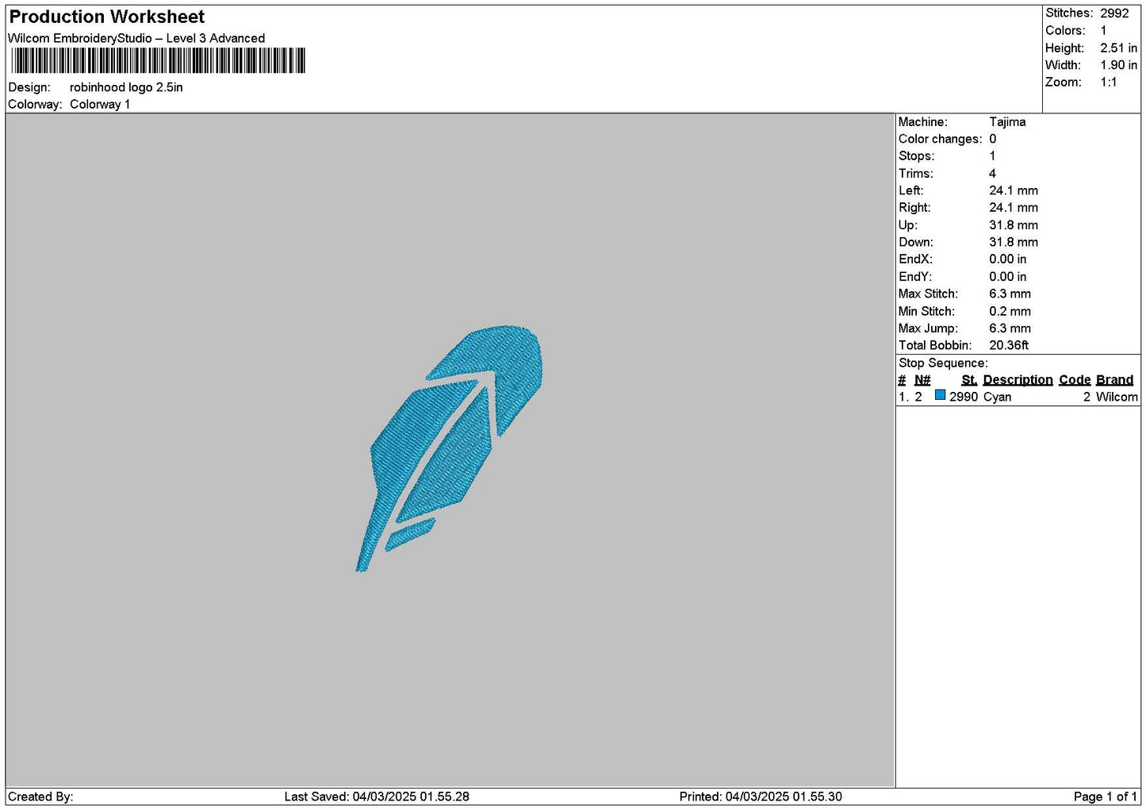Click the Code column header

click(x=1075, y=380)
